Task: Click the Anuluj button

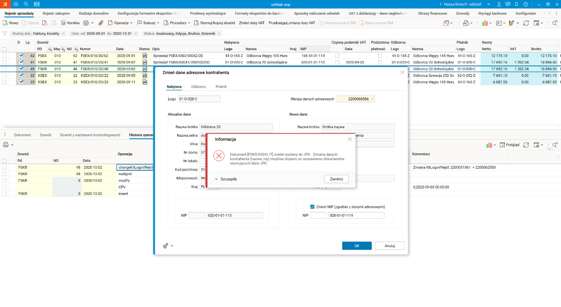Action: 390,246
